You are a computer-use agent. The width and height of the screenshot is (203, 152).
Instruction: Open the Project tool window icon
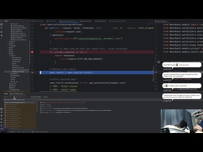tap(1, 24)
